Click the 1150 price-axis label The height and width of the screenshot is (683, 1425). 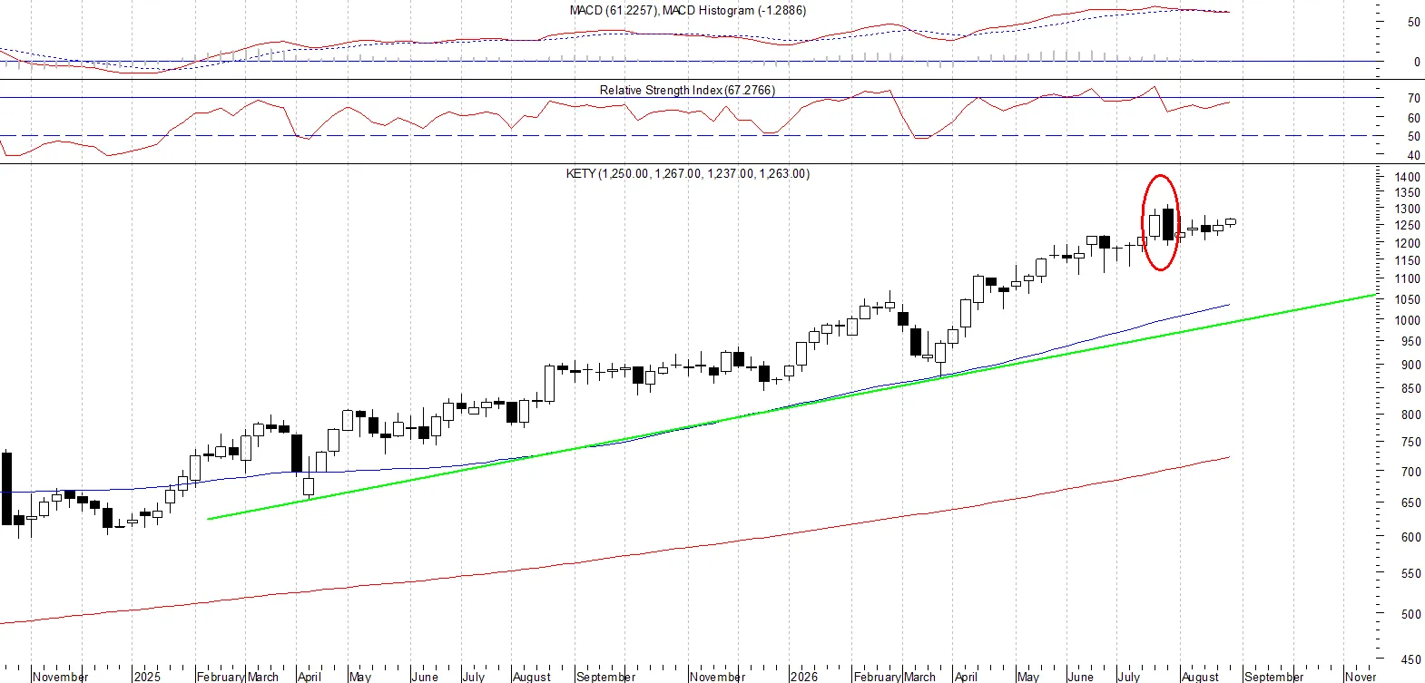pyautogui.click(x=1408, y=261)
